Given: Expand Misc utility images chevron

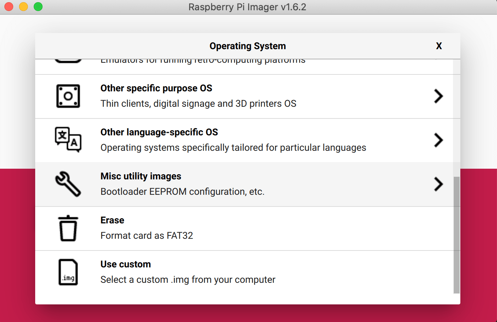Looking at the screenshot, I should pyautogui.click(x=438, y=184).
